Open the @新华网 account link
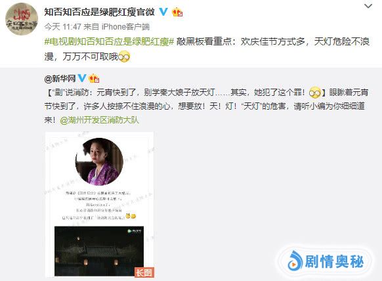This screenshot has width=382, height=281. [x=60, y=79]
